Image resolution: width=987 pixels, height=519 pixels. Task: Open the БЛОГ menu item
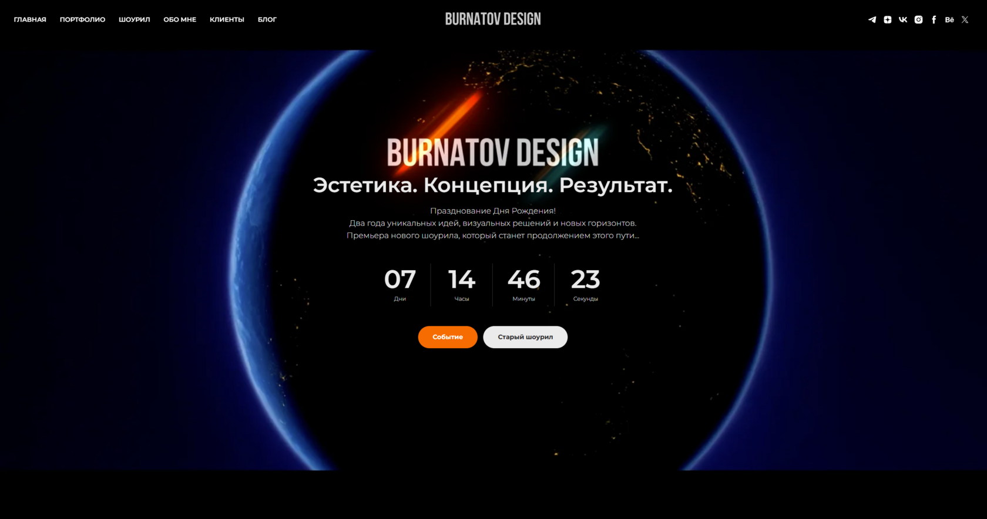[x=267, y=19]
